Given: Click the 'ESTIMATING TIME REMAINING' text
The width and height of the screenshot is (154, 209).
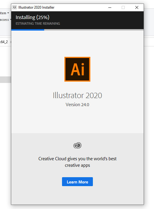Looking at the screenshot, I should pyautogui.click(x=38, y=23).
